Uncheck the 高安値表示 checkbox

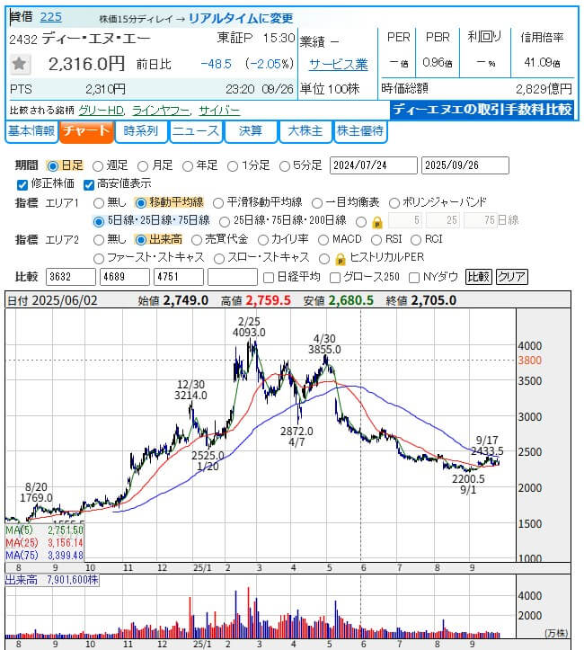[x=89, y=184]
